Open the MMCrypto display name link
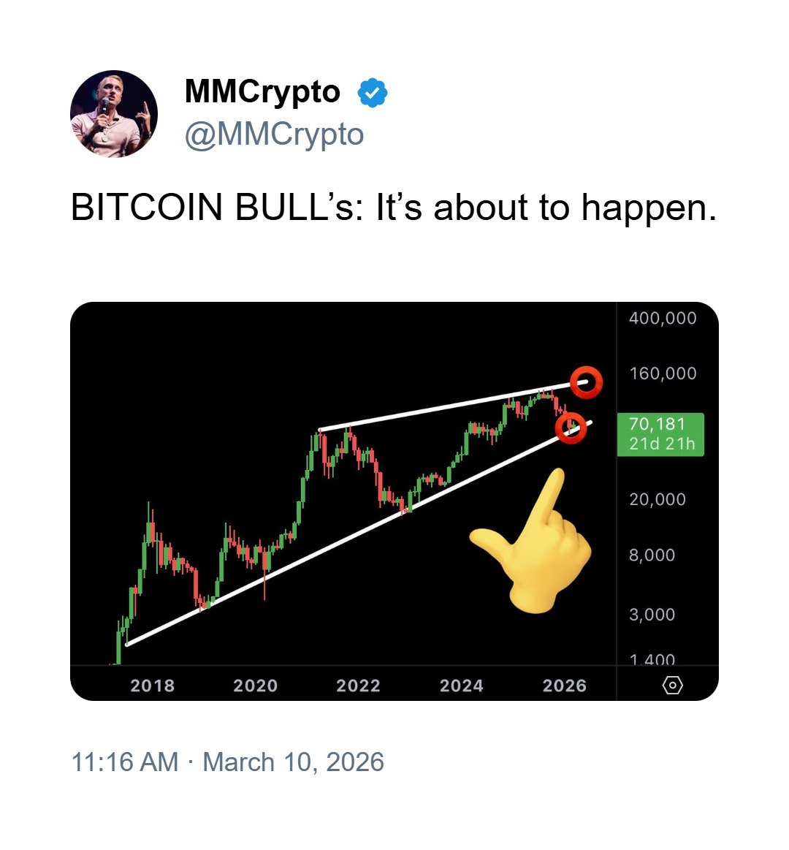The width and height of the screenshot is (789, 850). [262, 92]
